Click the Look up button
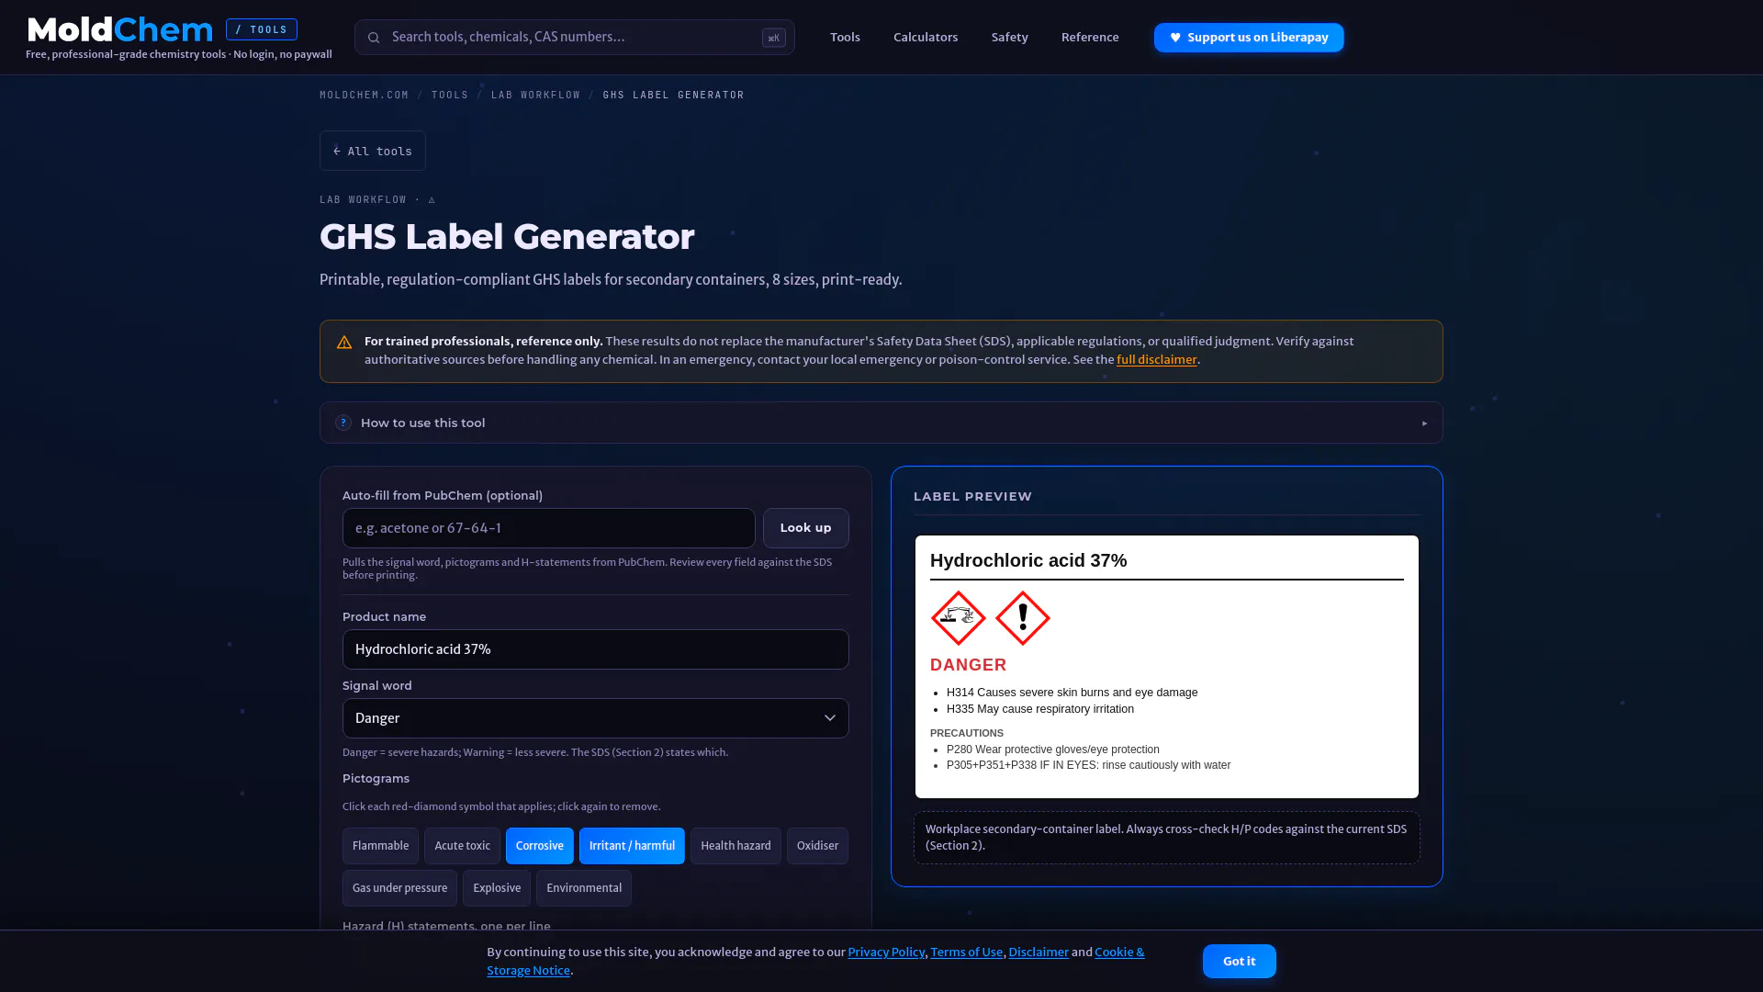The width and height of the screenshot is (1763, 992). (x=805, y=528)
